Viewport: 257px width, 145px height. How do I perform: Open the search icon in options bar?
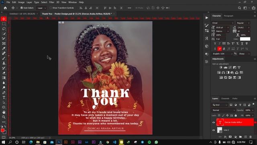click(x=239, y=8)
